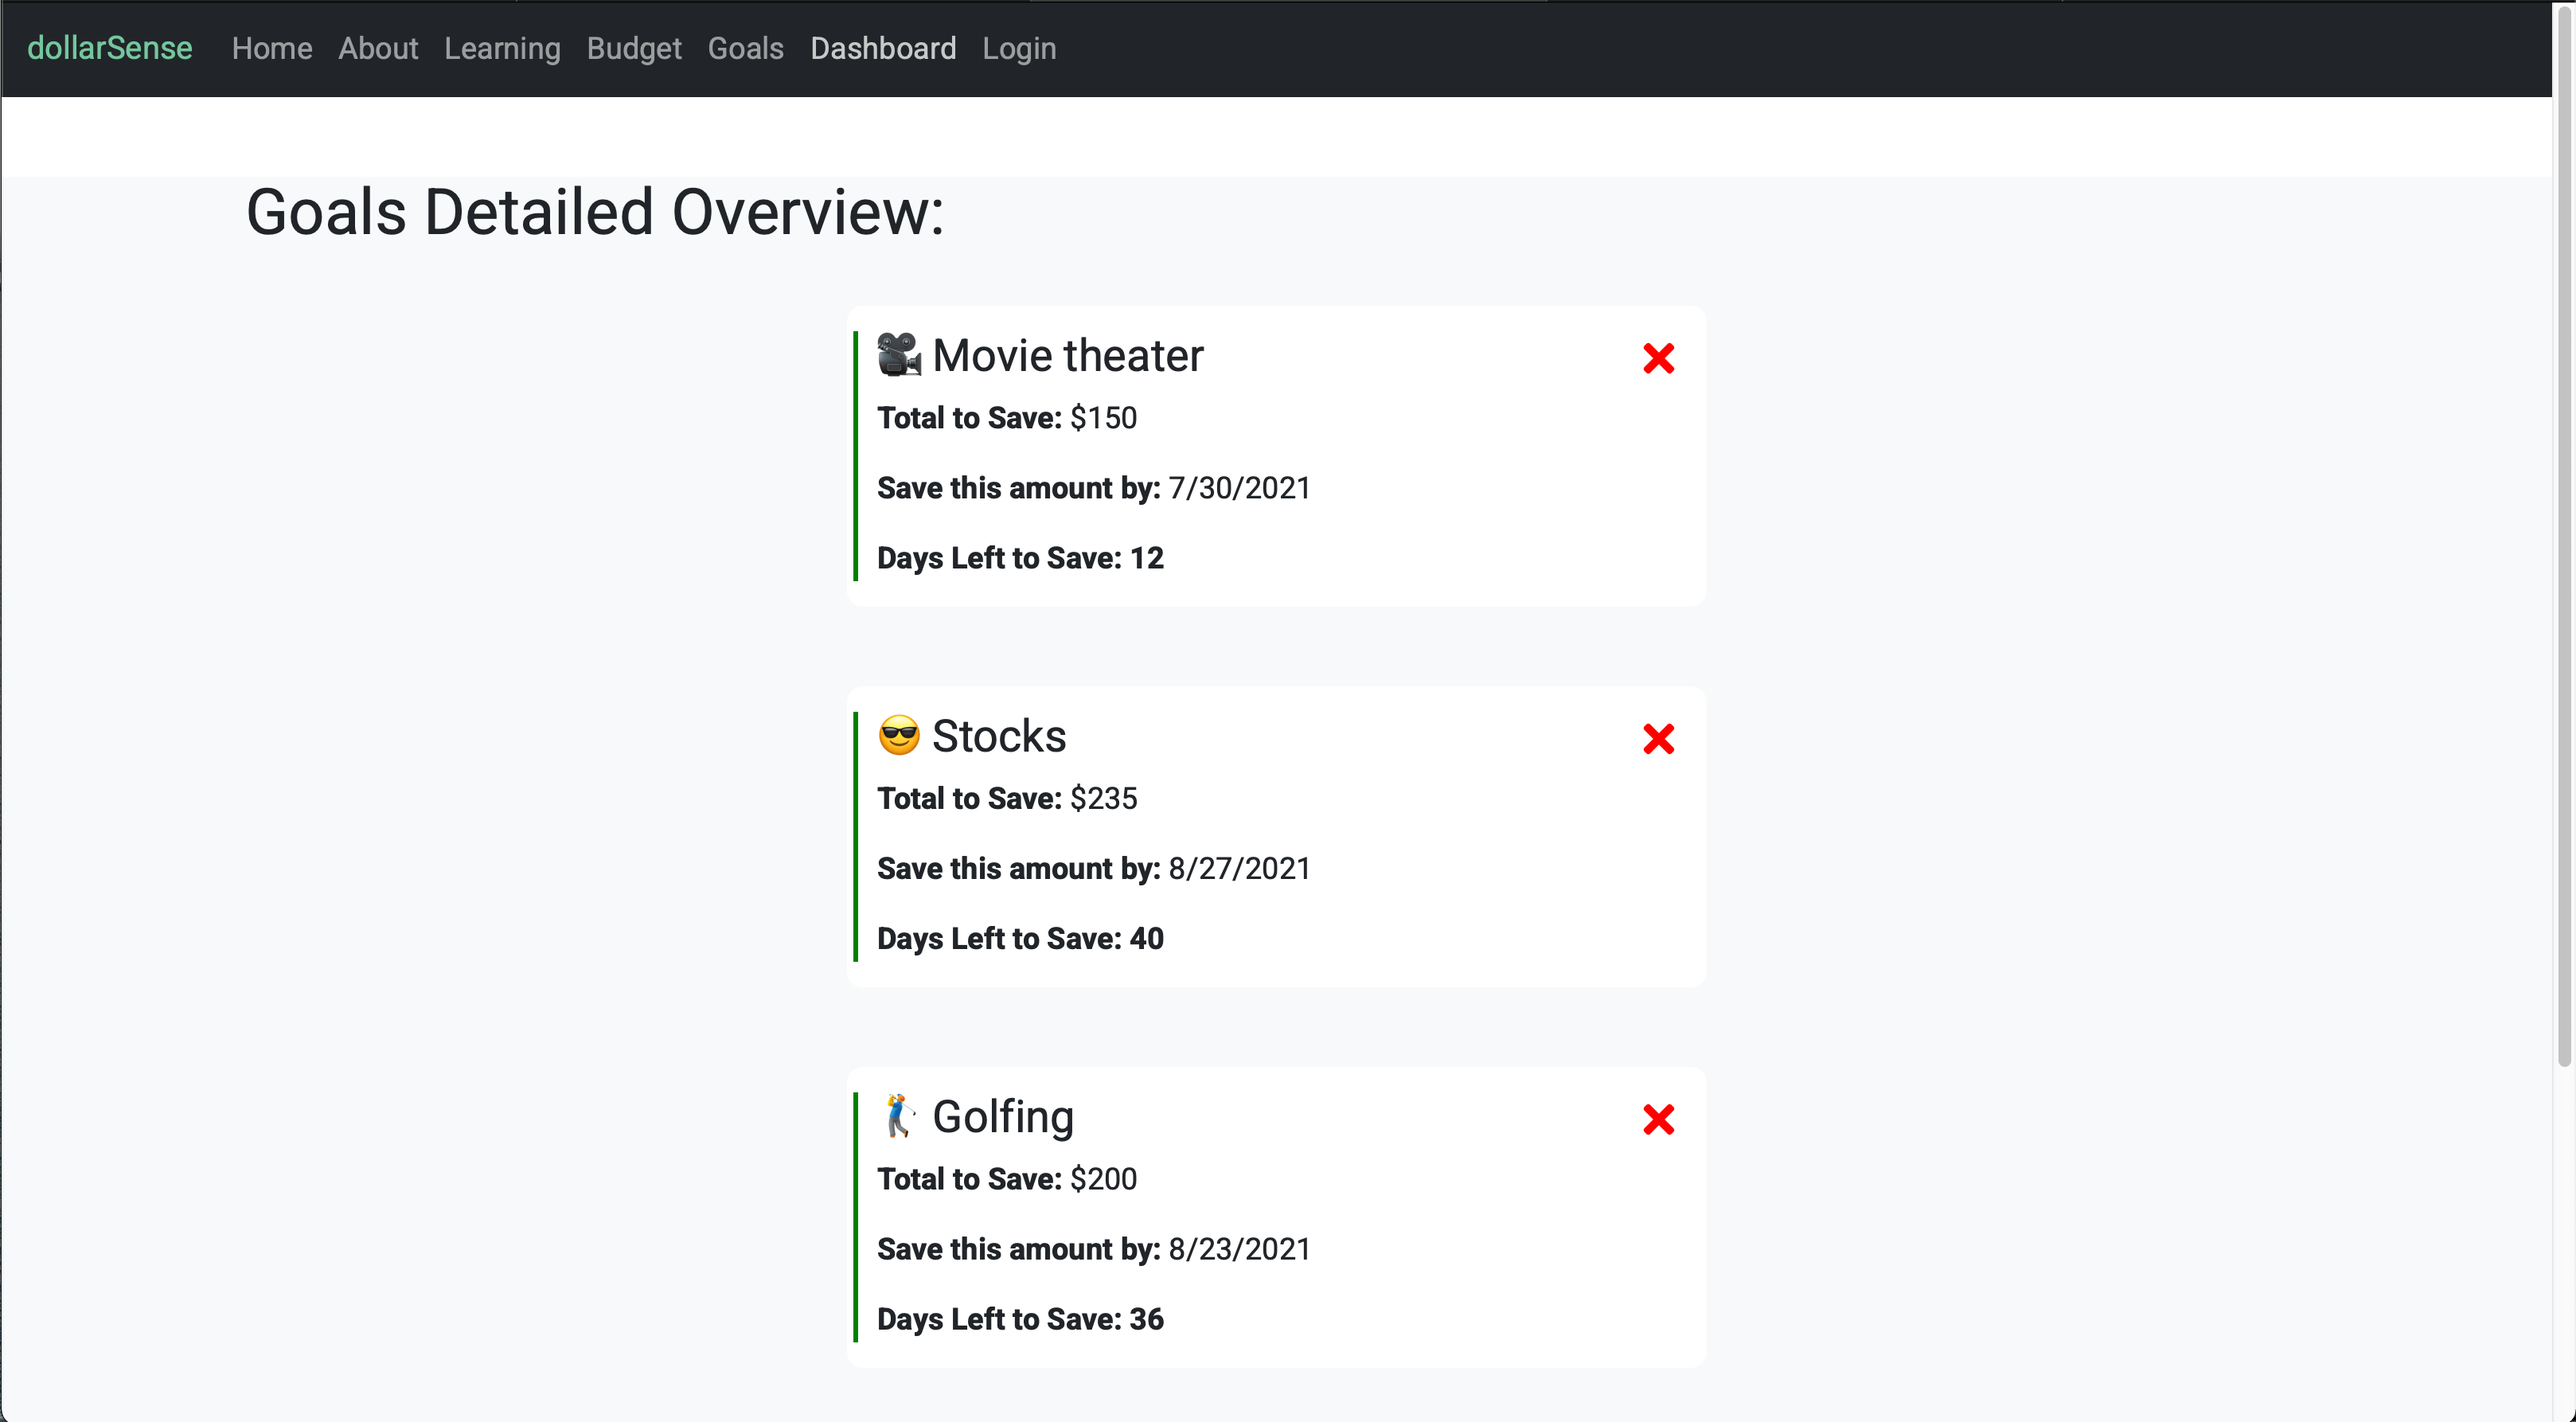Remove the Stocks goal with red X
The image size is (2576, 1422).
point(1658,739)
